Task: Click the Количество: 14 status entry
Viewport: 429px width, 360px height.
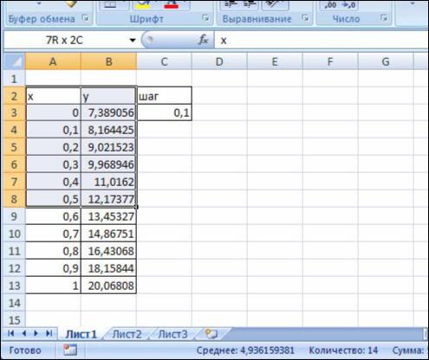Action: coord(343,350)
